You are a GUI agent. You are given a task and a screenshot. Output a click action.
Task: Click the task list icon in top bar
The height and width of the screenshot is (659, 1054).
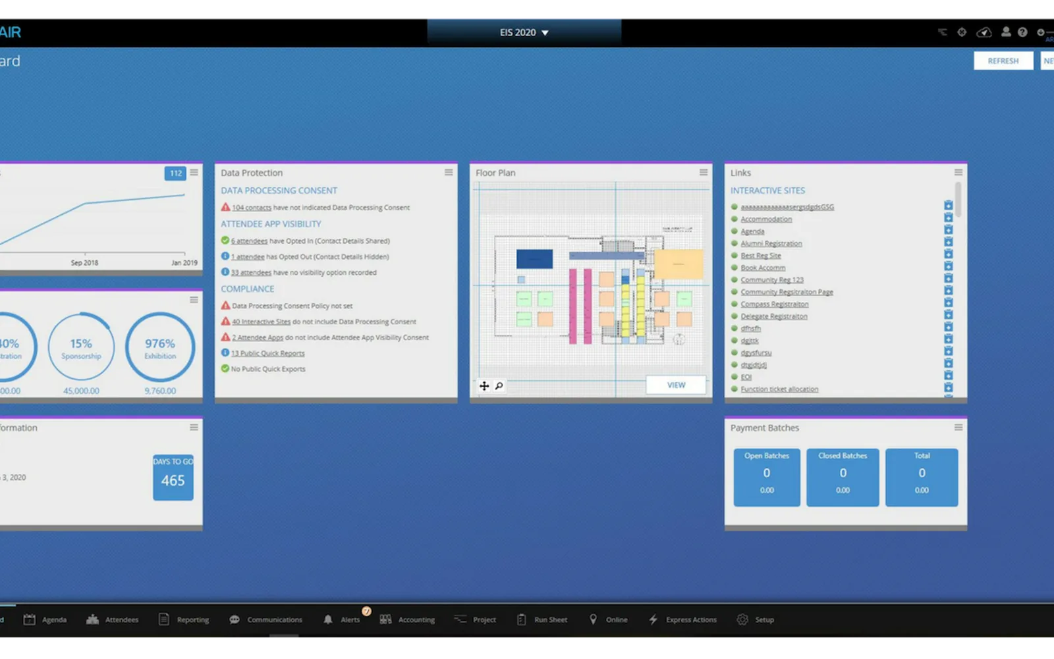coord(943,32)
